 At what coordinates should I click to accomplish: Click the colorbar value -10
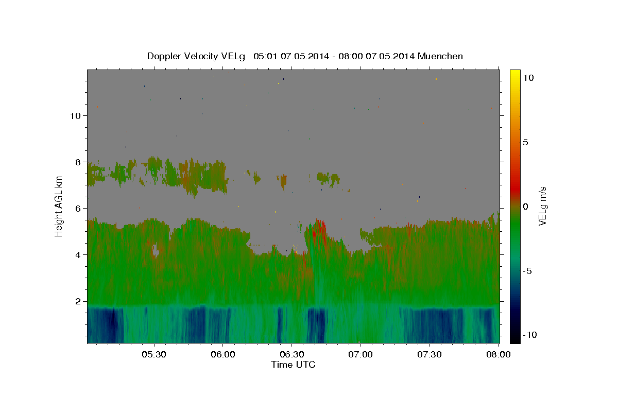click(x=529, y=335)
